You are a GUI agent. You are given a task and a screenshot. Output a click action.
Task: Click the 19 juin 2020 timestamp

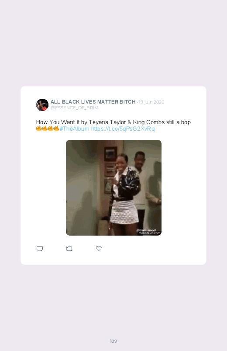[x=151, y=102]
